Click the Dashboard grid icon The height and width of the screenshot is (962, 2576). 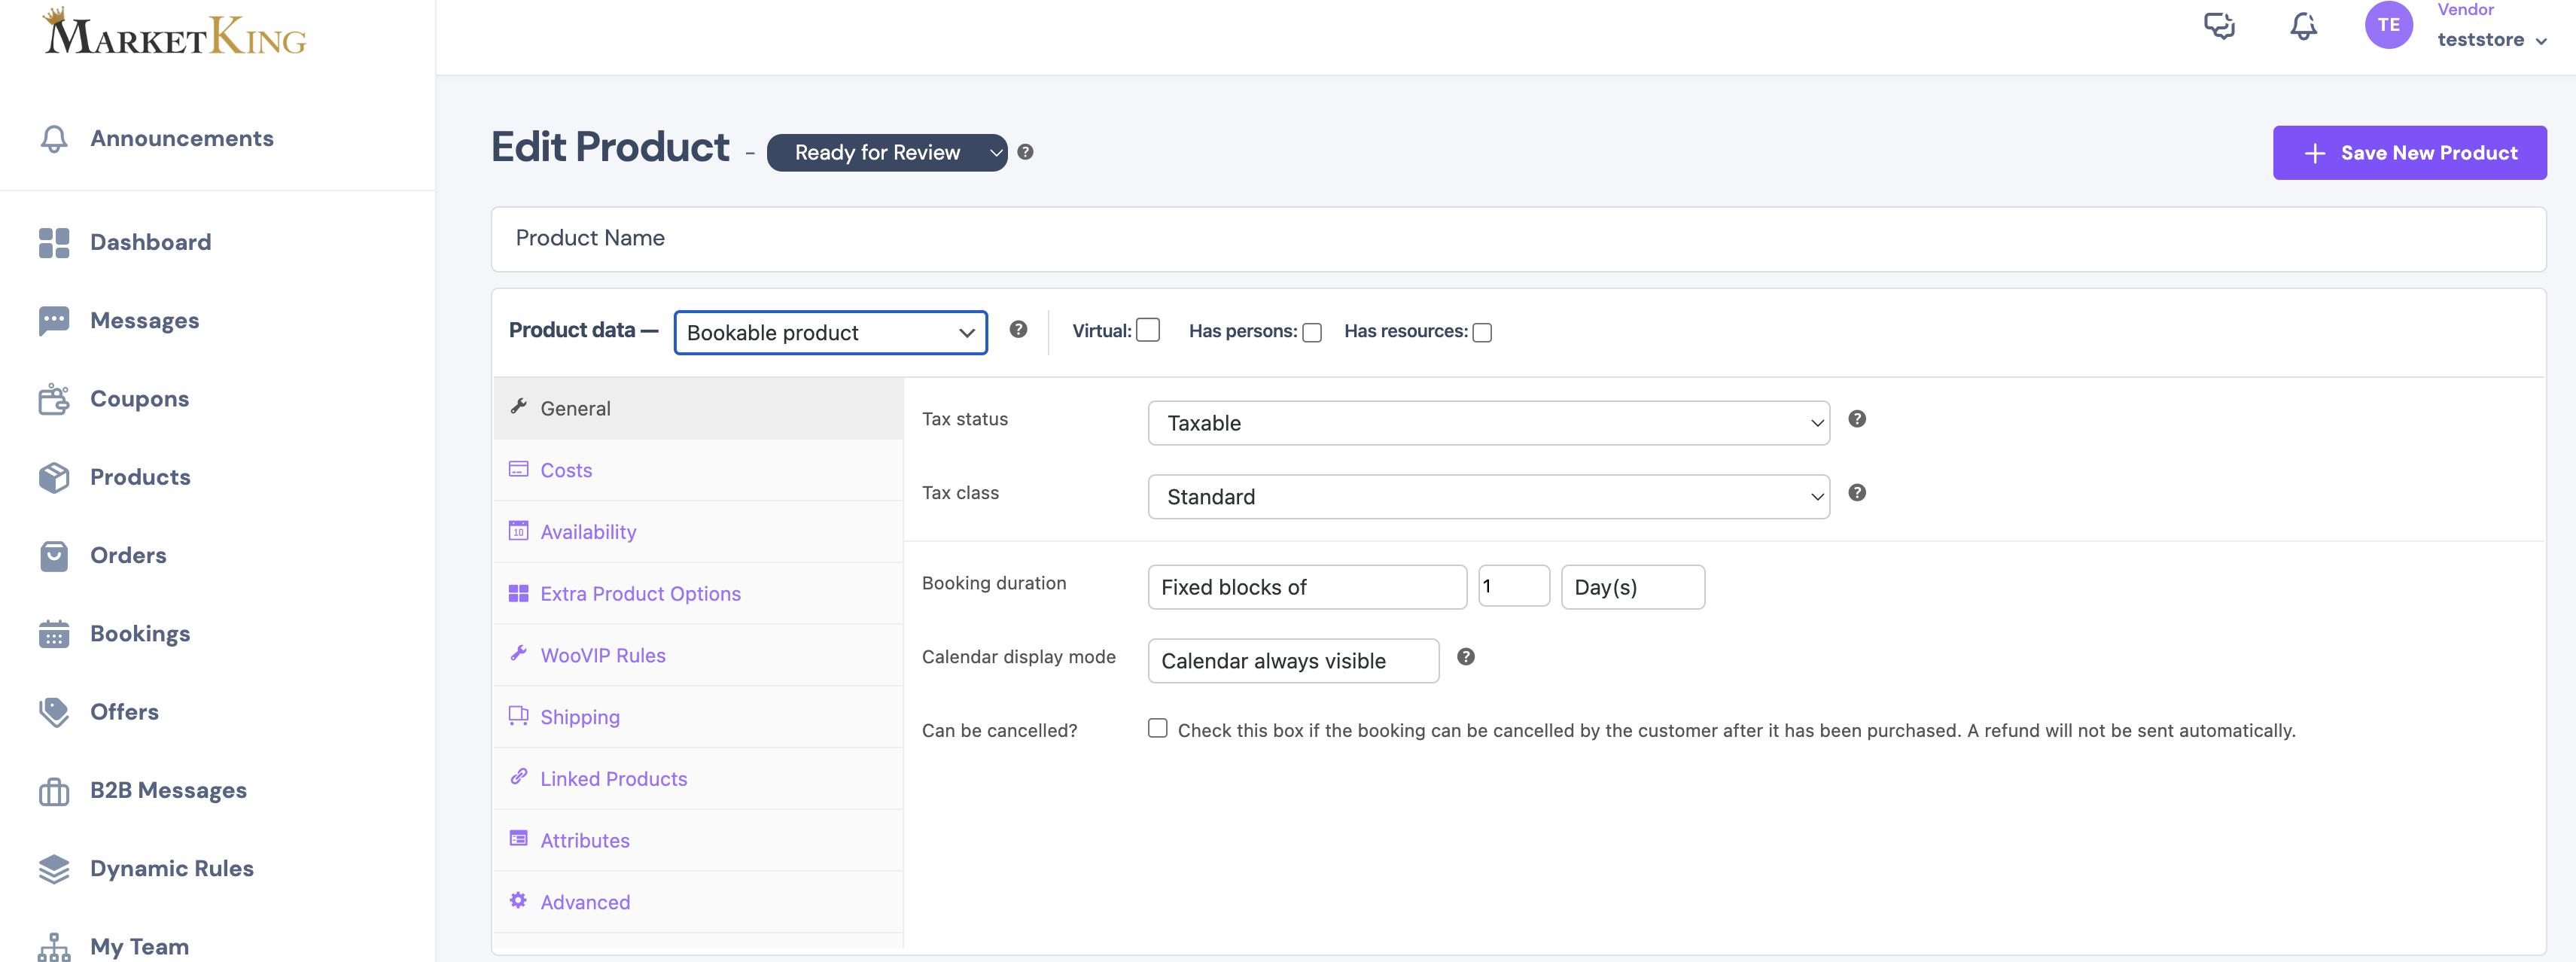tap(54, 242)
